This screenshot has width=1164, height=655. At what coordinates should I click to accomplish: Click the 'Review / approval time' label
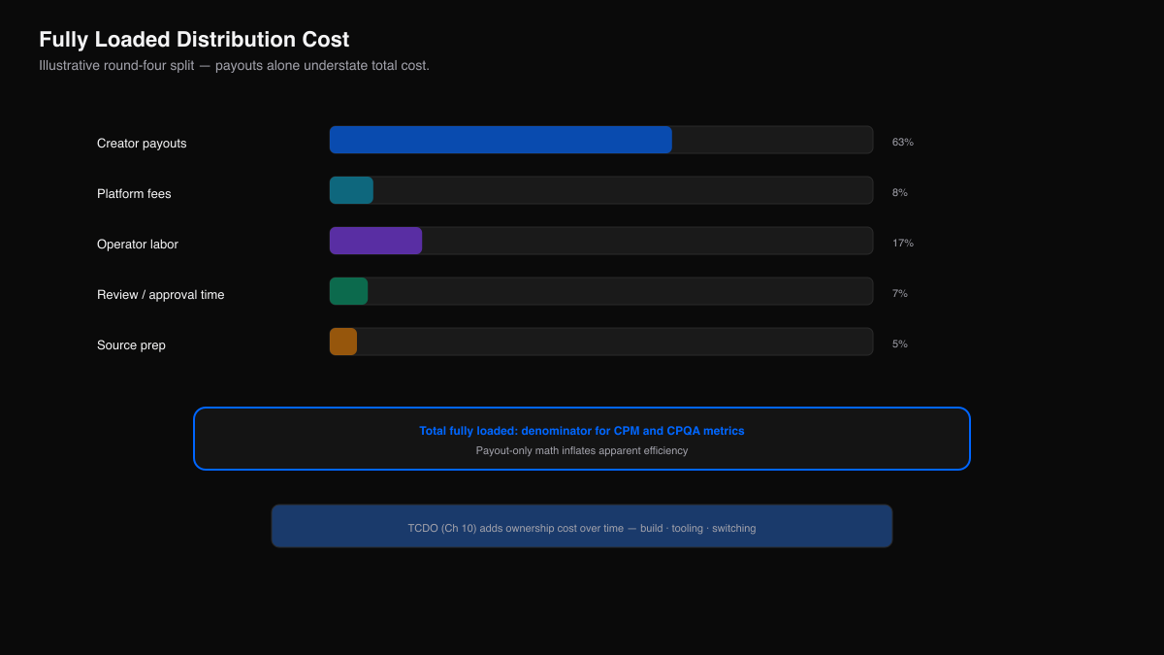[161, 295]
